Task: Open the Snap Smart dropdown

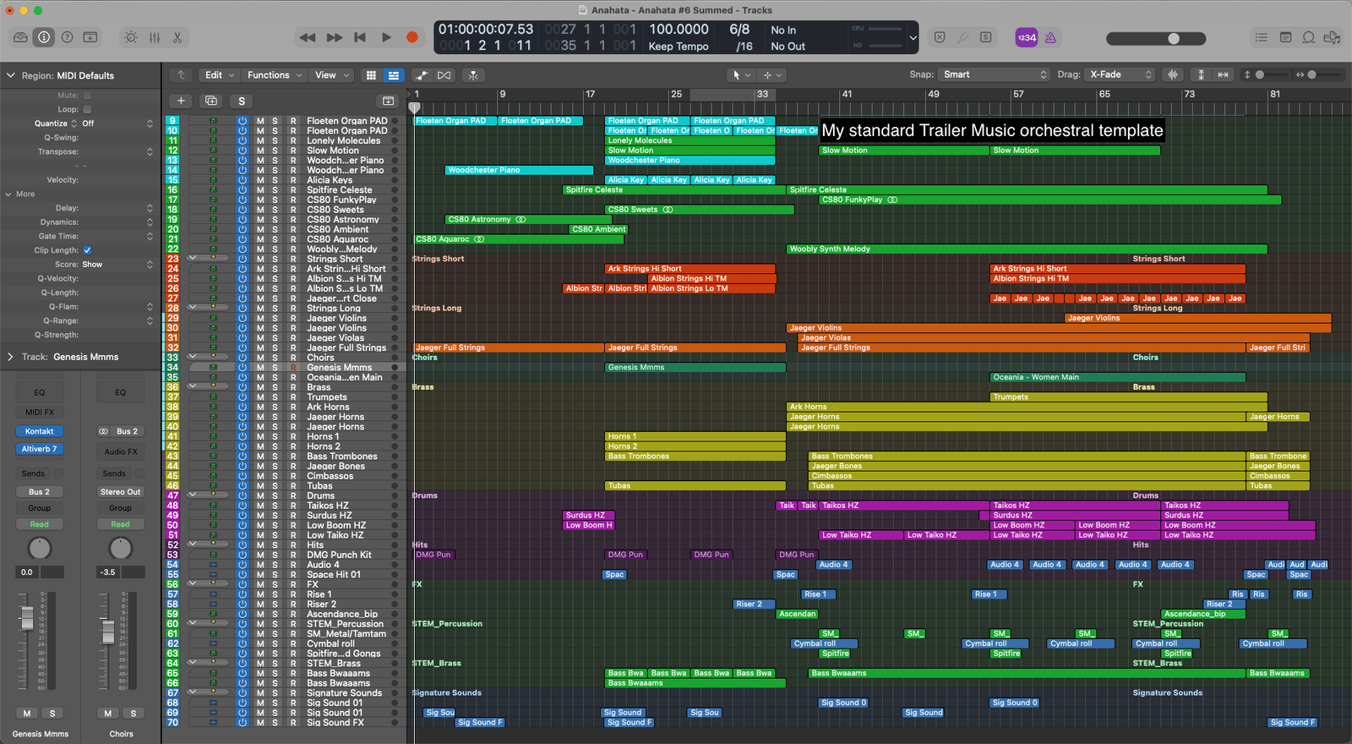Action: point(994,74)
